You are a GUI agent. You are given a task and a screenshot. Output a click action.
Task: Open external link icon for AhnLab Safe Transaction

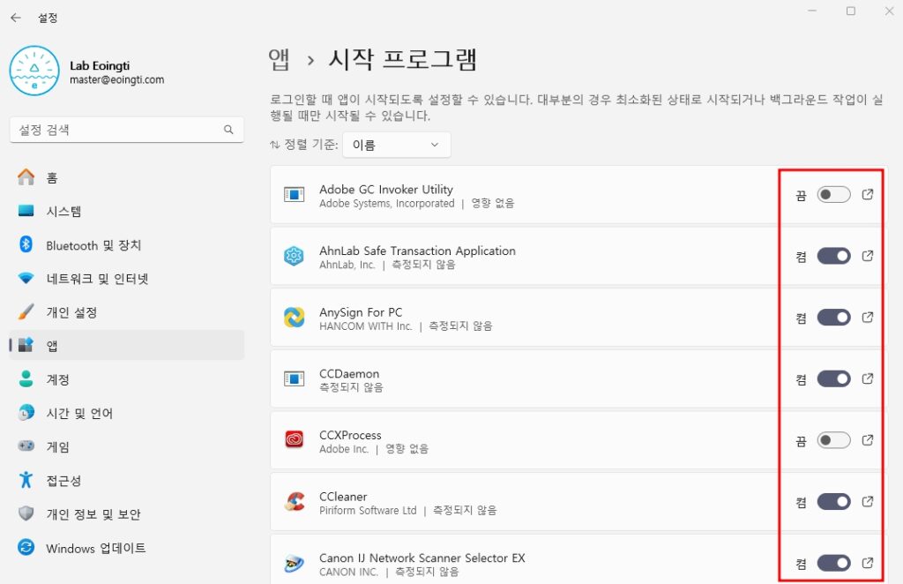click(x=868, y=256)
